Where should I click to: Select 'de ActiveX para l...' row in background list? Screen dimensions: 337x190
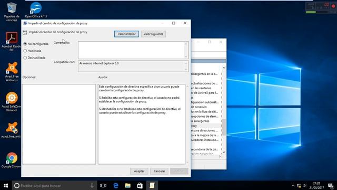coord(204,93)
